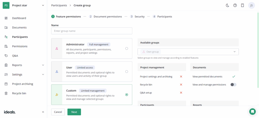
Task: Open the JS user profile avatar
Action: (x=251, y=5)
